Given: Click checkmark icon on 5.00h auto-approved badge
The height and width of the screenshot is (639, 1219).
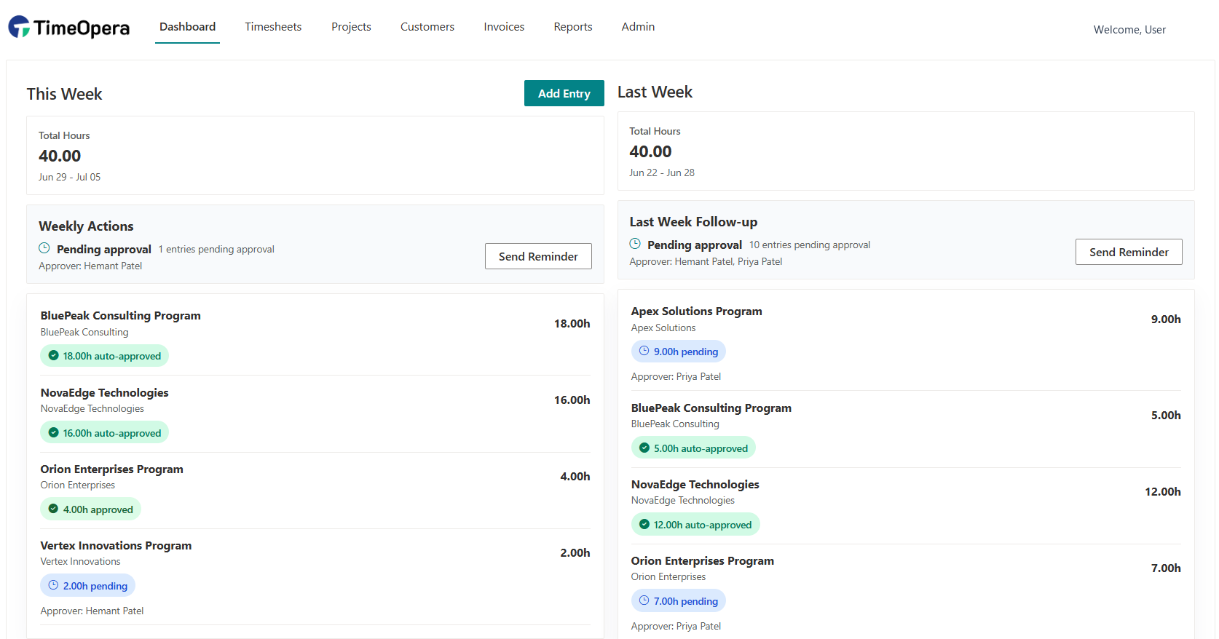Looking at the screenshot, I should coord(644,448).
